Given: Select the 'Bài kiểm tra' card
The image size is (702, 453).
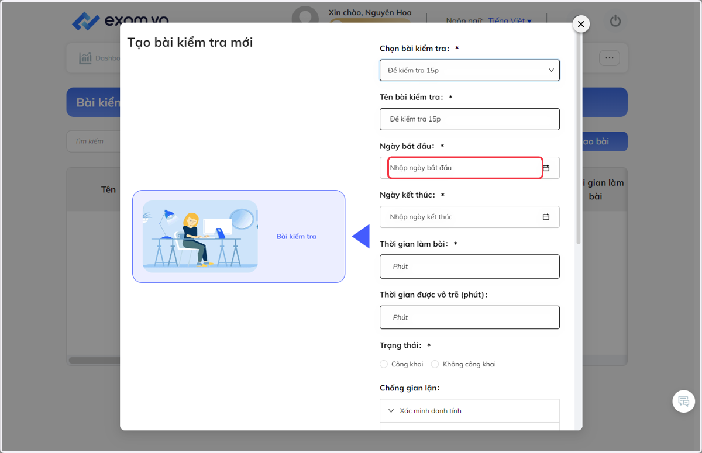Looking at the screenshot, I should coord(239,237).
